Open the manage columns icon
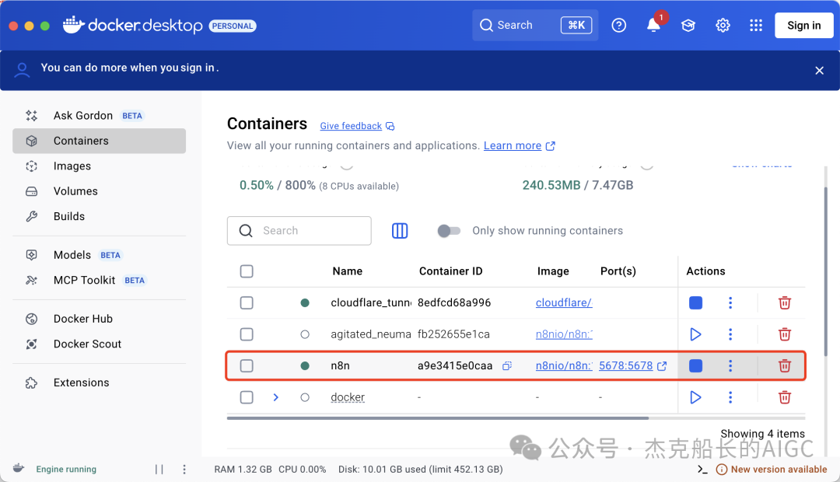The width and height of the screenshot is (840, 482). click(400, 231)
